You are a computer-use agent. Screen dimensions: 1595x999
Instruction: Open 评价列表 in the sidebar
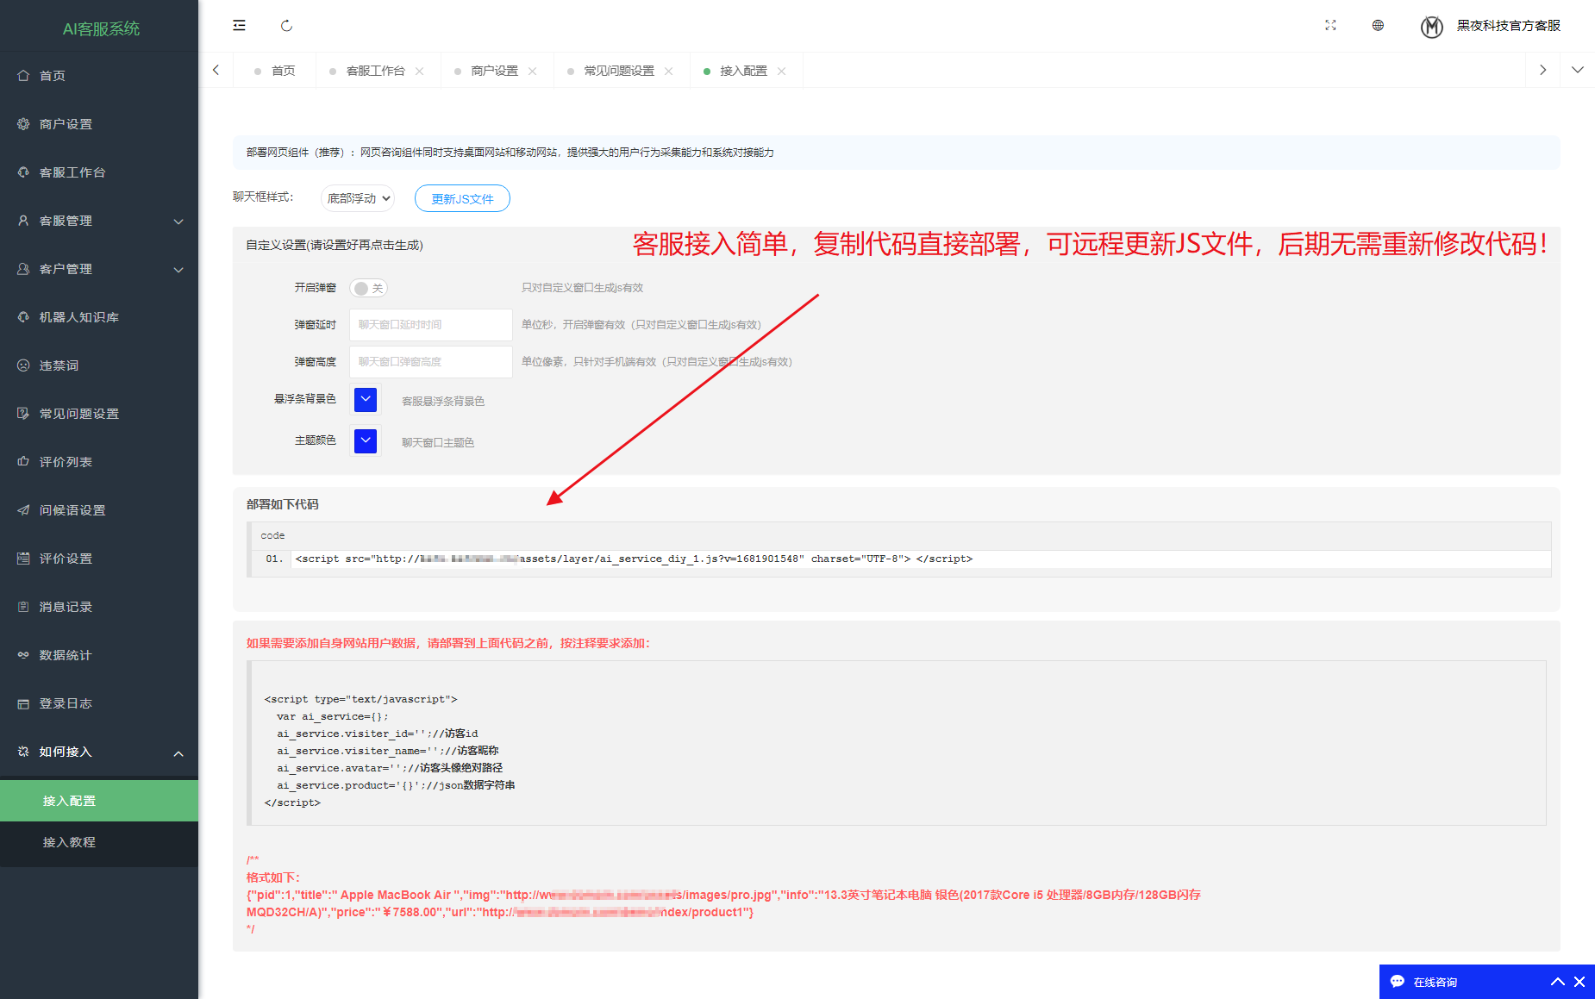[99, 462]
